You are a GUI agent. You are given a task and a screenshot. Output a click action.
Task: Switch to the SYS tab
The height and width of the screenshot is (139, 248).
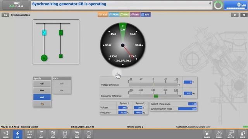(x=135, y=15)
